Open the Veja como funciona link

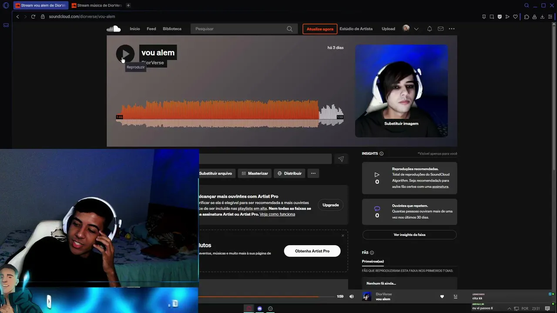277,214
